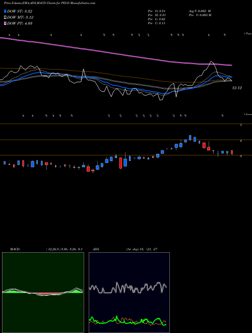
Task: Click MACD parameters (12,26,9) 3.36, 3.26, 0.1
Action: tap(65, 249)
